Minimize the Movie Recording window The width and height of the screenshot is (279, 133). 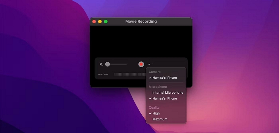(x=100, y=22)
